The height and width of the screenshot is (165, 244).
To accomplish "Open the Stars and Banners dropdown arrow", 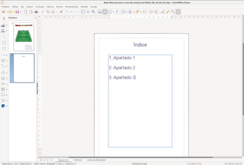I will (x=7, y=100).
